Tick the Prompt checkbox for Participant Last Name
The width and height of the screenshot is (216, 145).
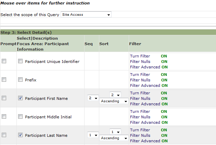point(4,135)
